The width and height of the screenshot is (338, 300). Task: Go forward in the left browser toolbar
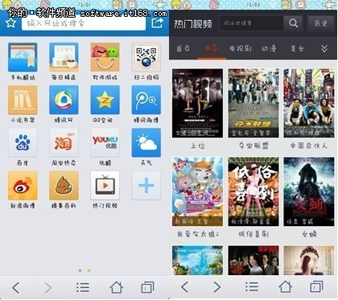(48, 288)
